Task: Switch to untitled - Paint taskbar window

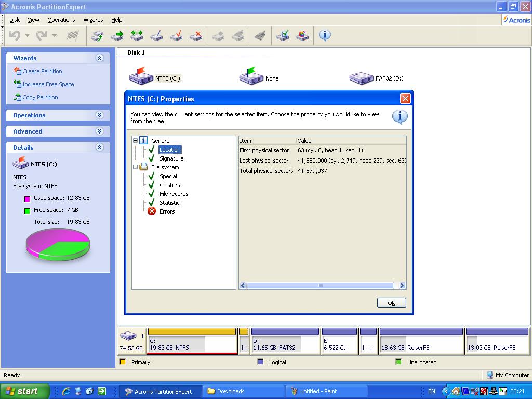Action: 326,391
